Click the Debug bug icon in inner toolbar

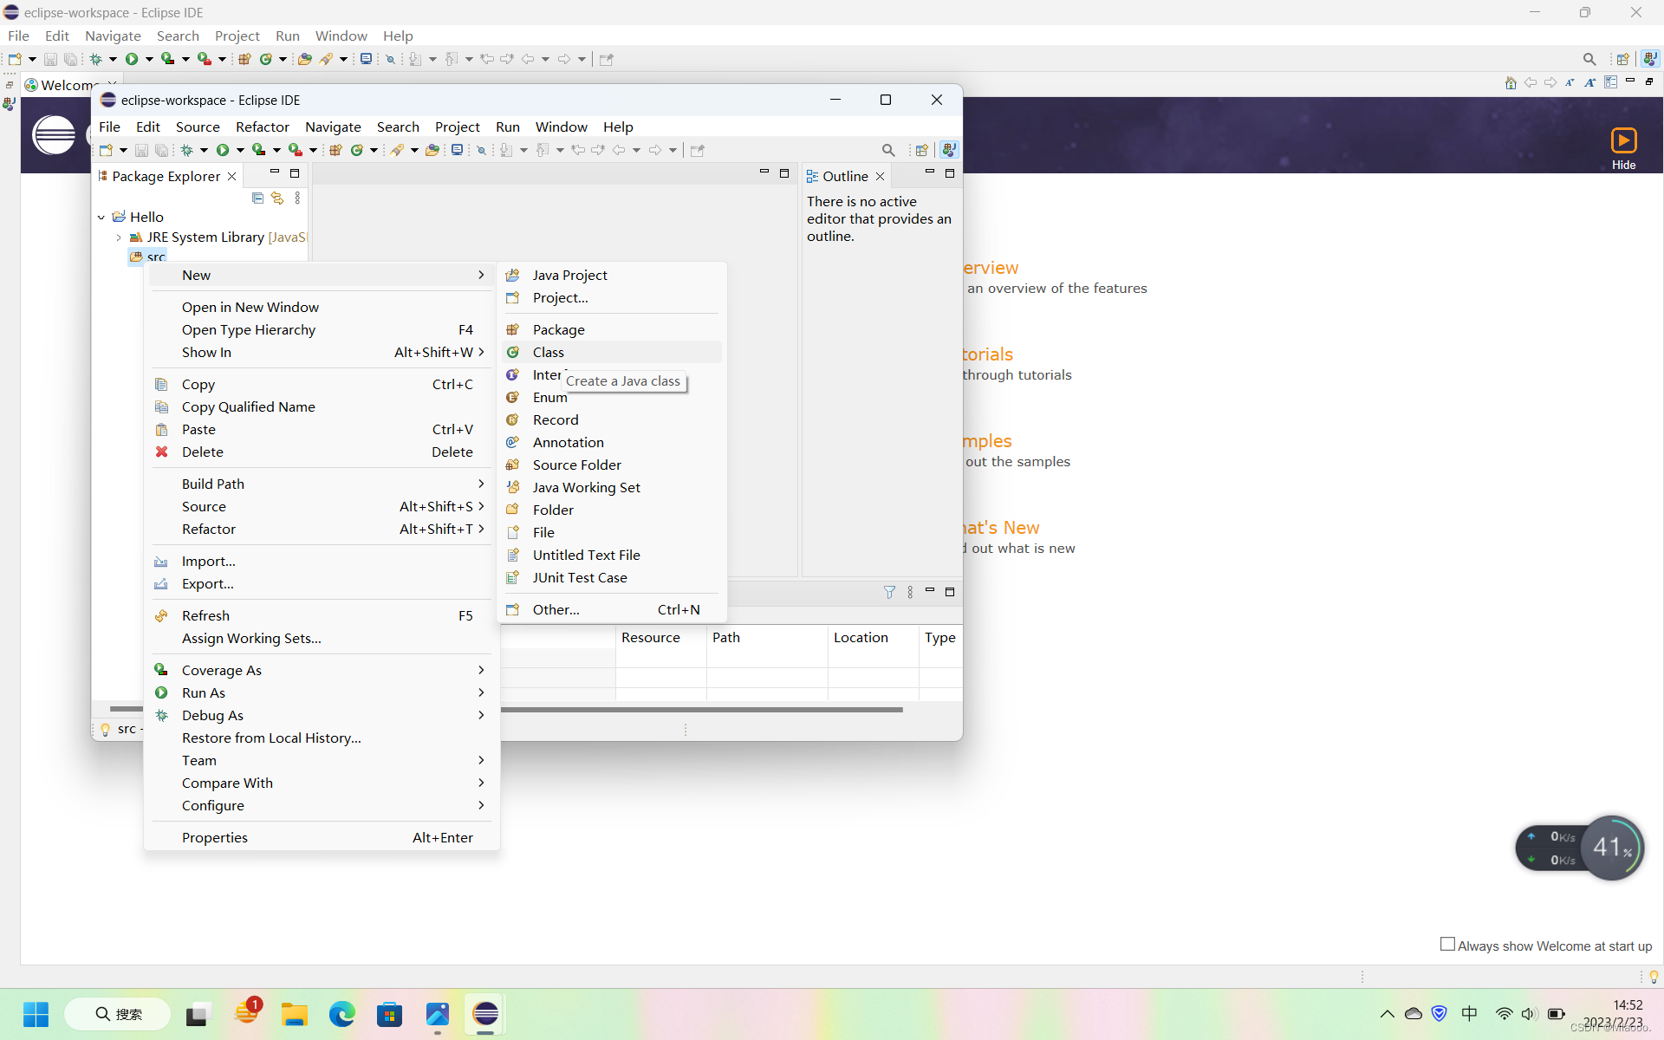(x=187, y=150)
